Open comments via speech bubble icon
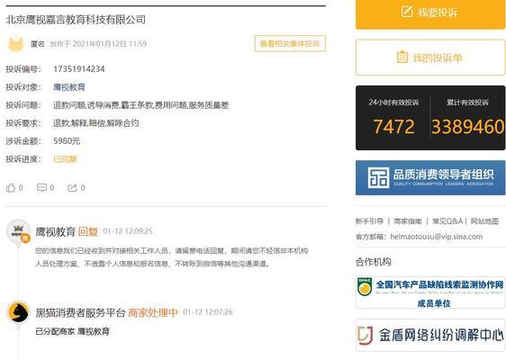 tap(41, 187)
